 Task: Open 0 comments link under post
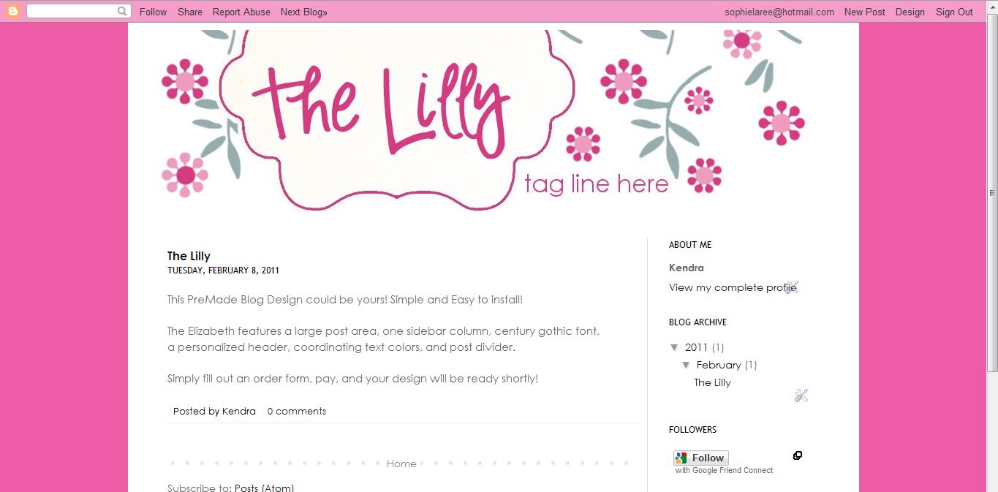pyautogui.click(x=297, y=411)
